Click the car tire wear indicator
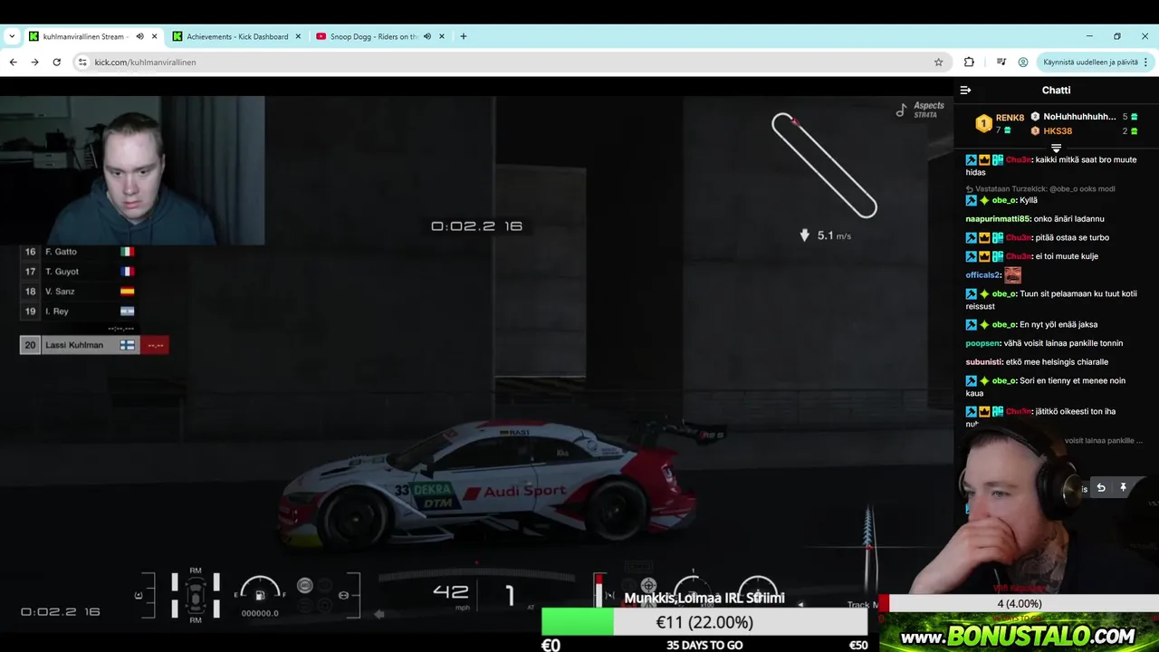 coord(196,595)
